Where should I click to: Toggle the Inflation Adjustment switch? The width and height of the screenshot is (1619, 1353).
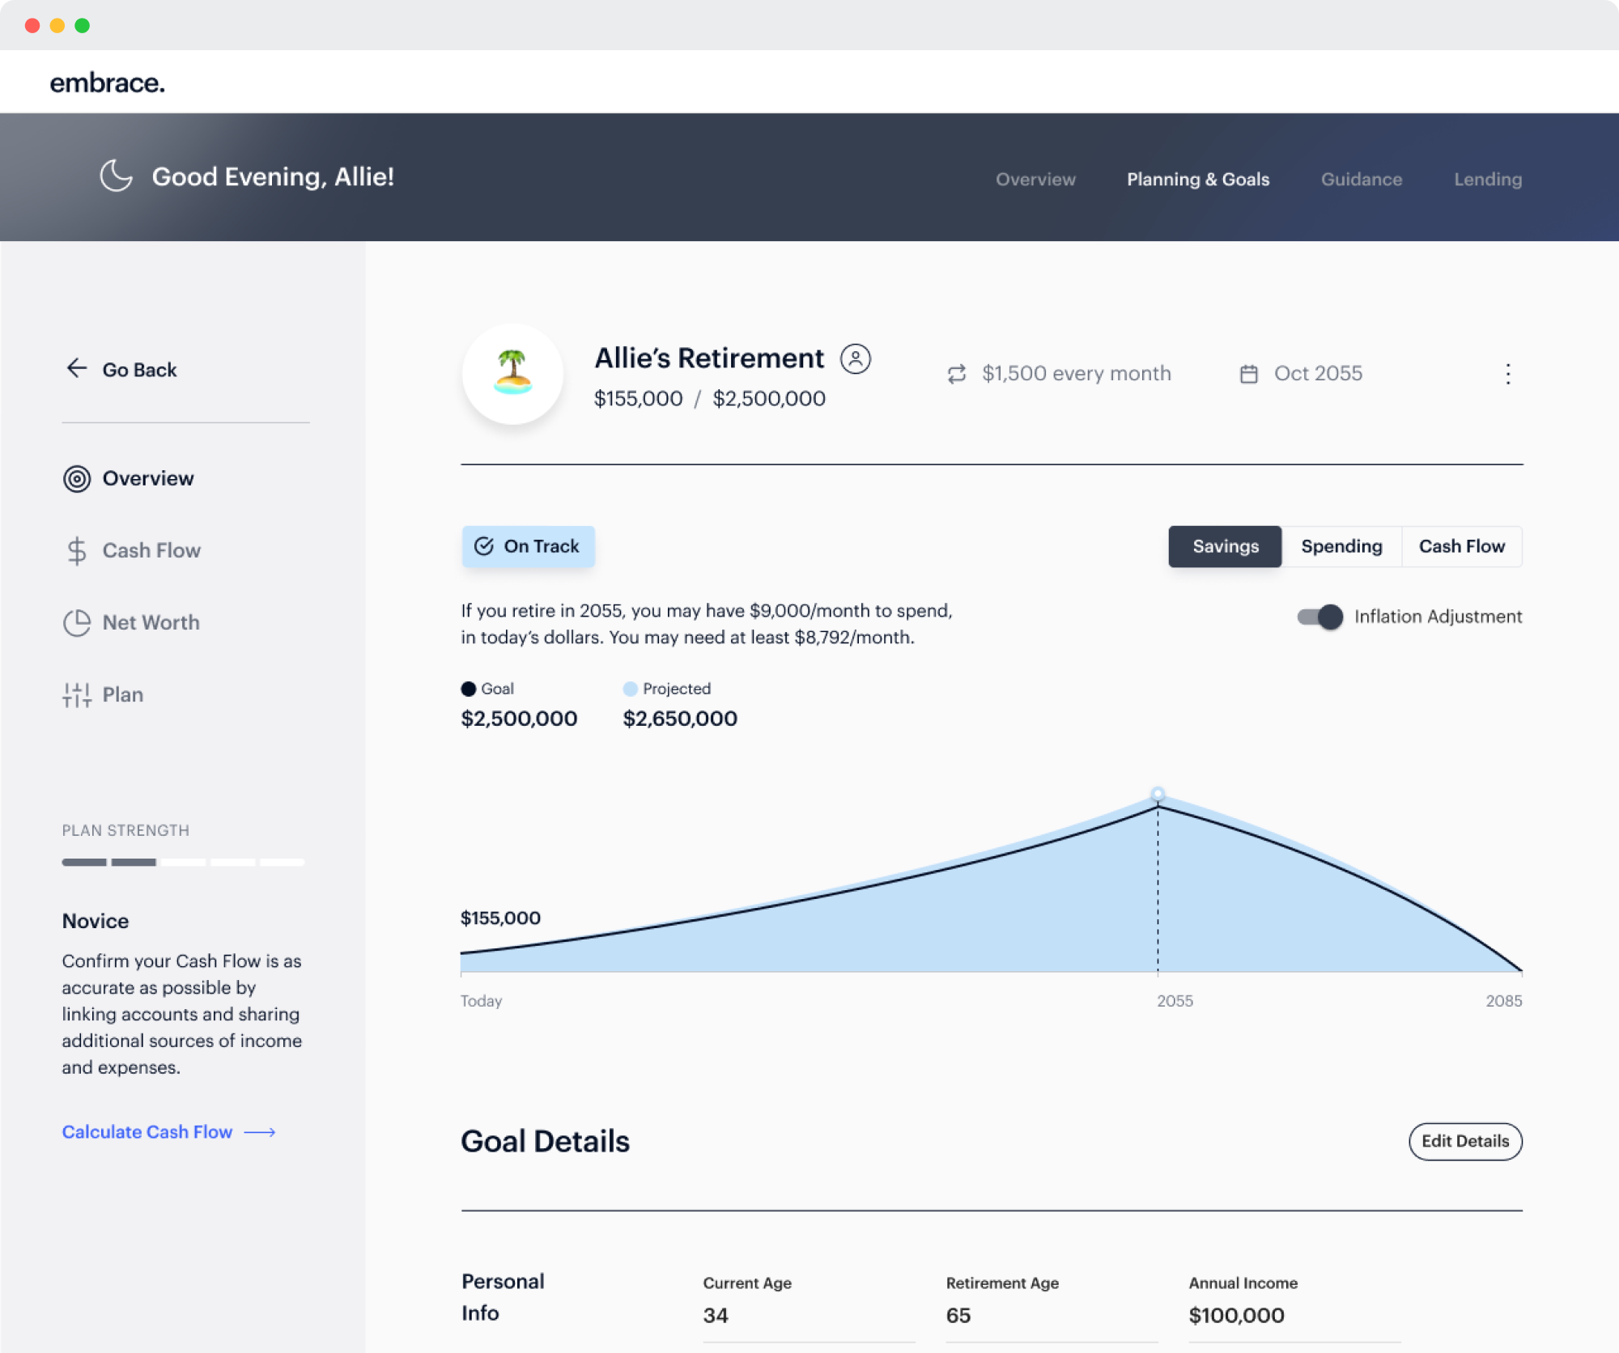point(1319,617)
